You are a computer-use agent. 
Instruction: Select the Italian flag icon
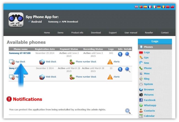click(154, 7)
